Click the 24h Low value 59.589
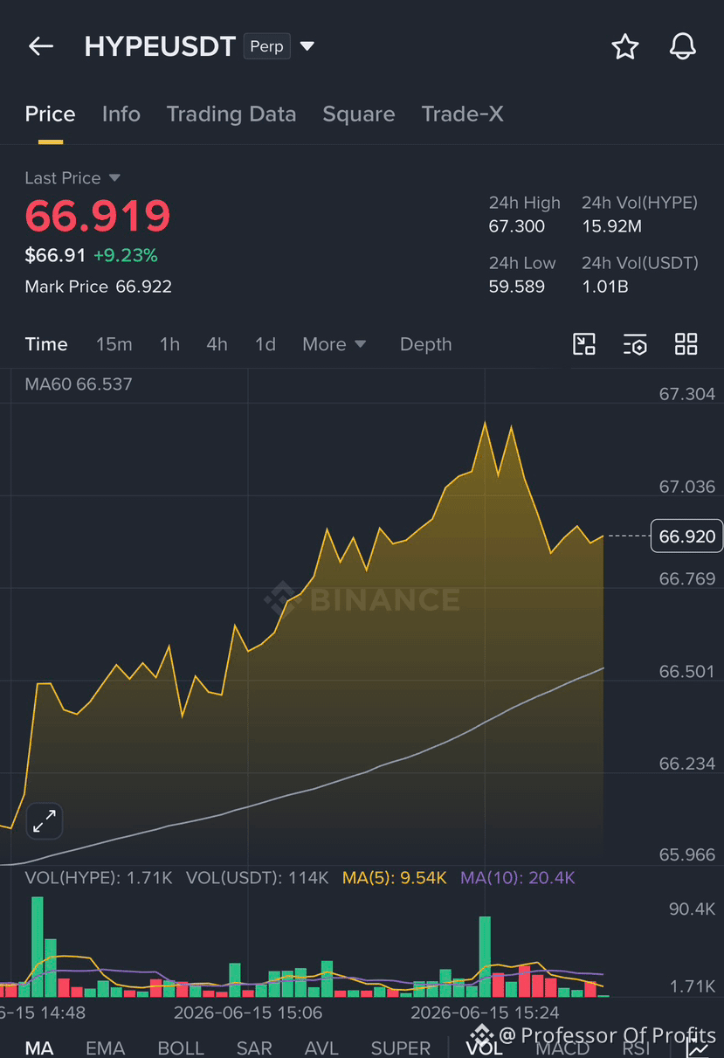This screenshot has width=724, height=1058. (517, 287)
